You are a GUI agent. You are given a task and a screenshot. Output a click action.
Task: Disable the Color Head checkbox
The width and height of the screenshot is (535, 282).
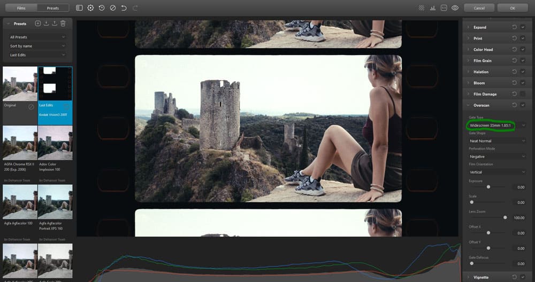tap(523, 49)
